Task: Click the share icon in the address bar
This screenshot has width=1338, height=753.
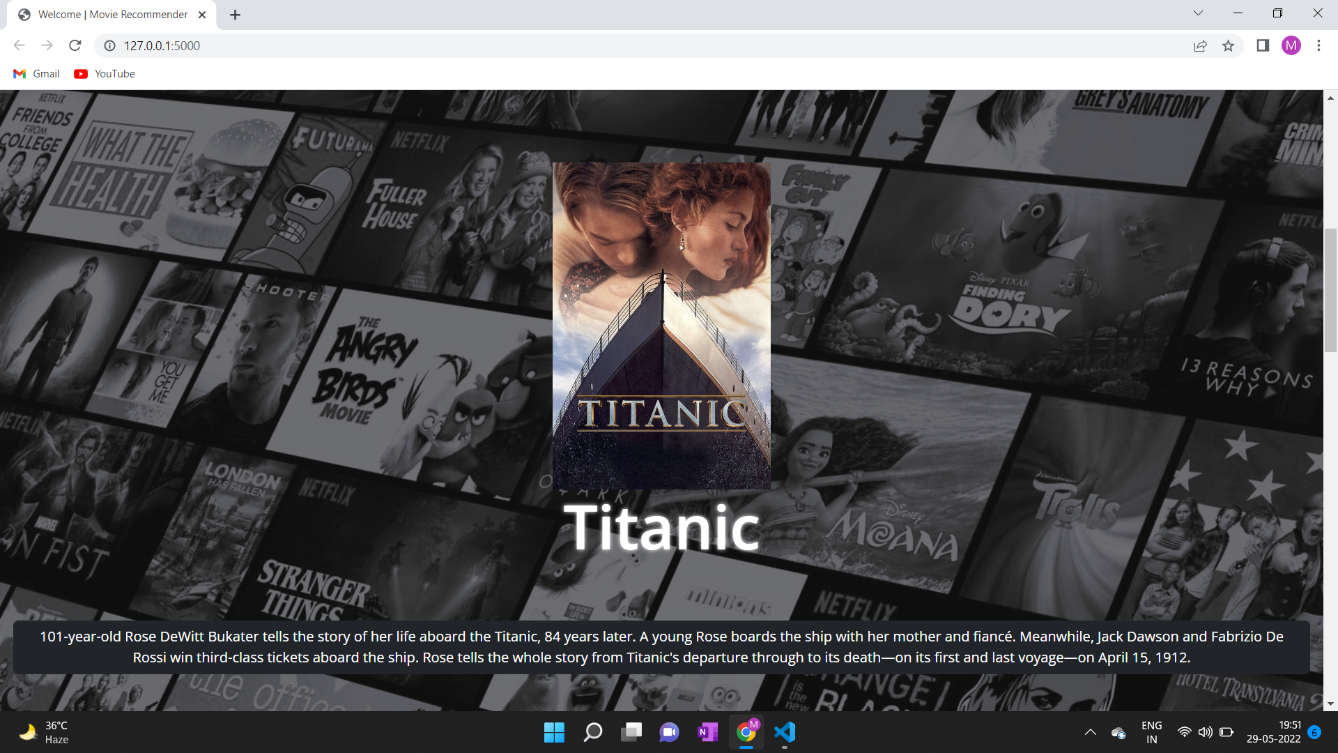Action: coord(1200,45)
